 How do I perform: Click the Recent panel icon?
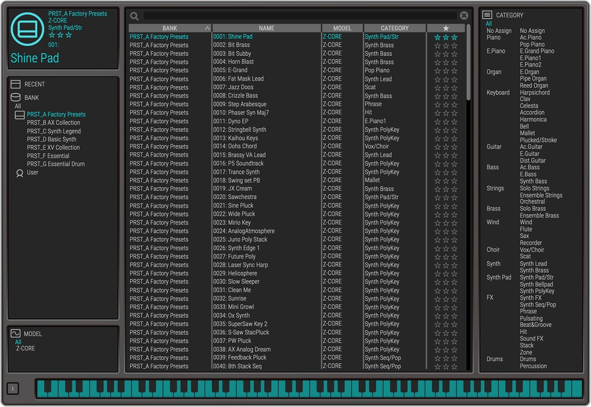[x=16, y=84]
